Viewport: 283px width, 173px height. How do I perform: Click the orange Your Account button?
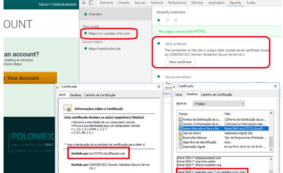[x=30, y=78]
